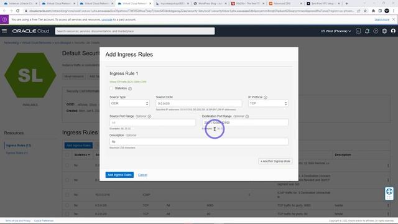
Task: Open the Oracle Cloud hamburger navigation menu
Action: [x=4, y=31]
